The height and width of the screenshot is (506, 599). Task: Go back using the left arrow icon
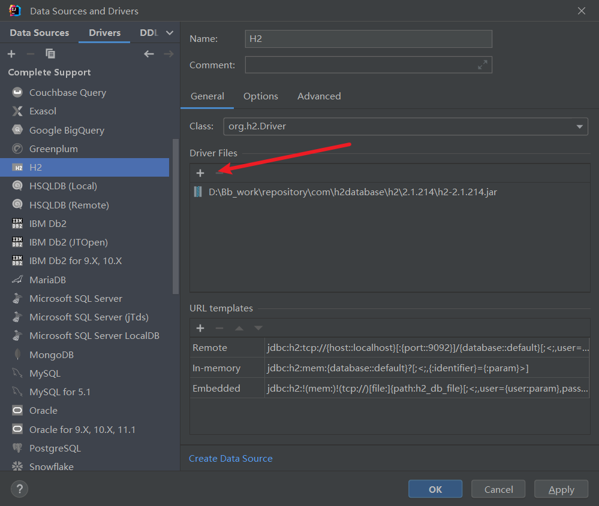(149, 54)
